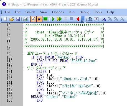Click the CALL Klabel "i2net co.,Ltd." line
The image size is (127, 106).
click(68, 79)
